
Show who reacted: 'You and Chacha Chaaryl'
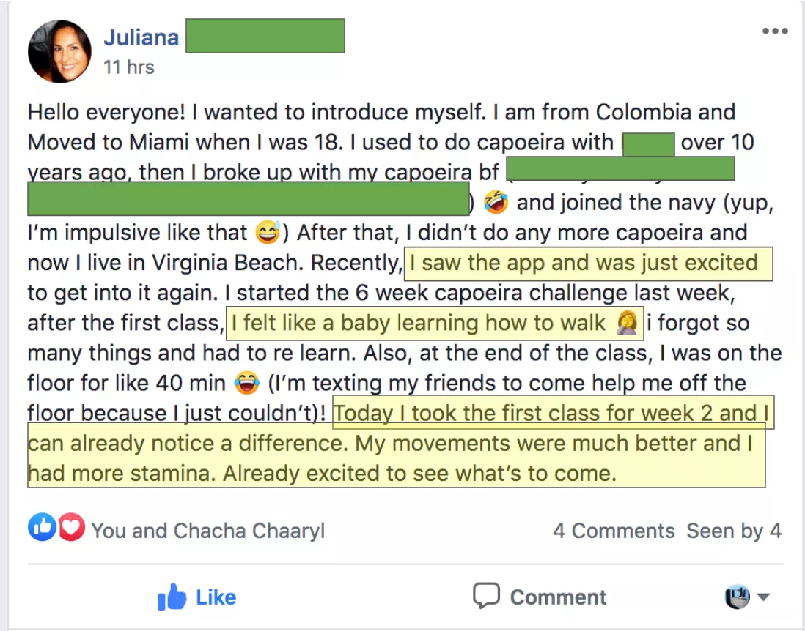[207, 531]
